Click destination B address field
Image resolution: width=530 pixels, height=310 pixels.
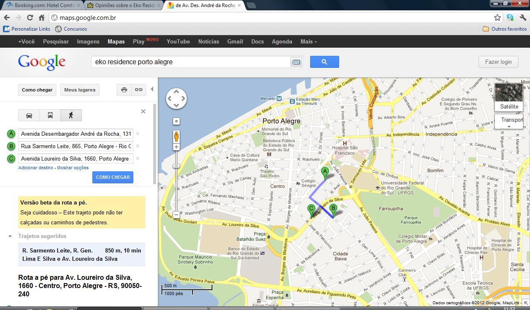tap(76, 146)
